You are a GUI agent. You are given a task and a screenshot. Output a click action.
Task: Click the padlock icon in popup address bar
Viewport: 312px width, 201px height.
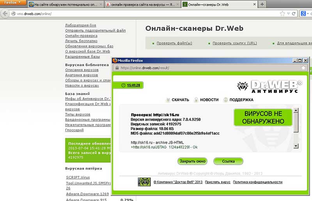[x=116, y=68]
